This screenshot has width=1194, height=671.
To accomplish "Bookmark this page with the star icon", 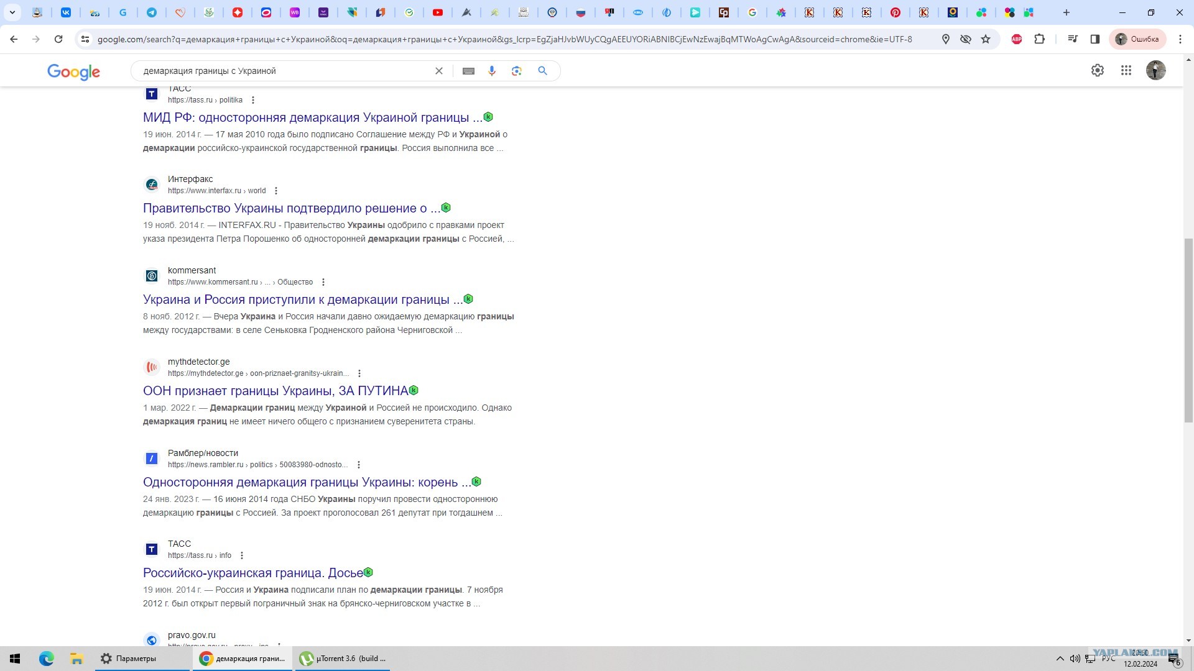I will tap(986, 39).
